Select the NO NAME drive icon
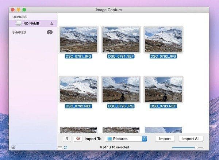The width and height of the screenshot is (219, 160). [x=19, y=23]
